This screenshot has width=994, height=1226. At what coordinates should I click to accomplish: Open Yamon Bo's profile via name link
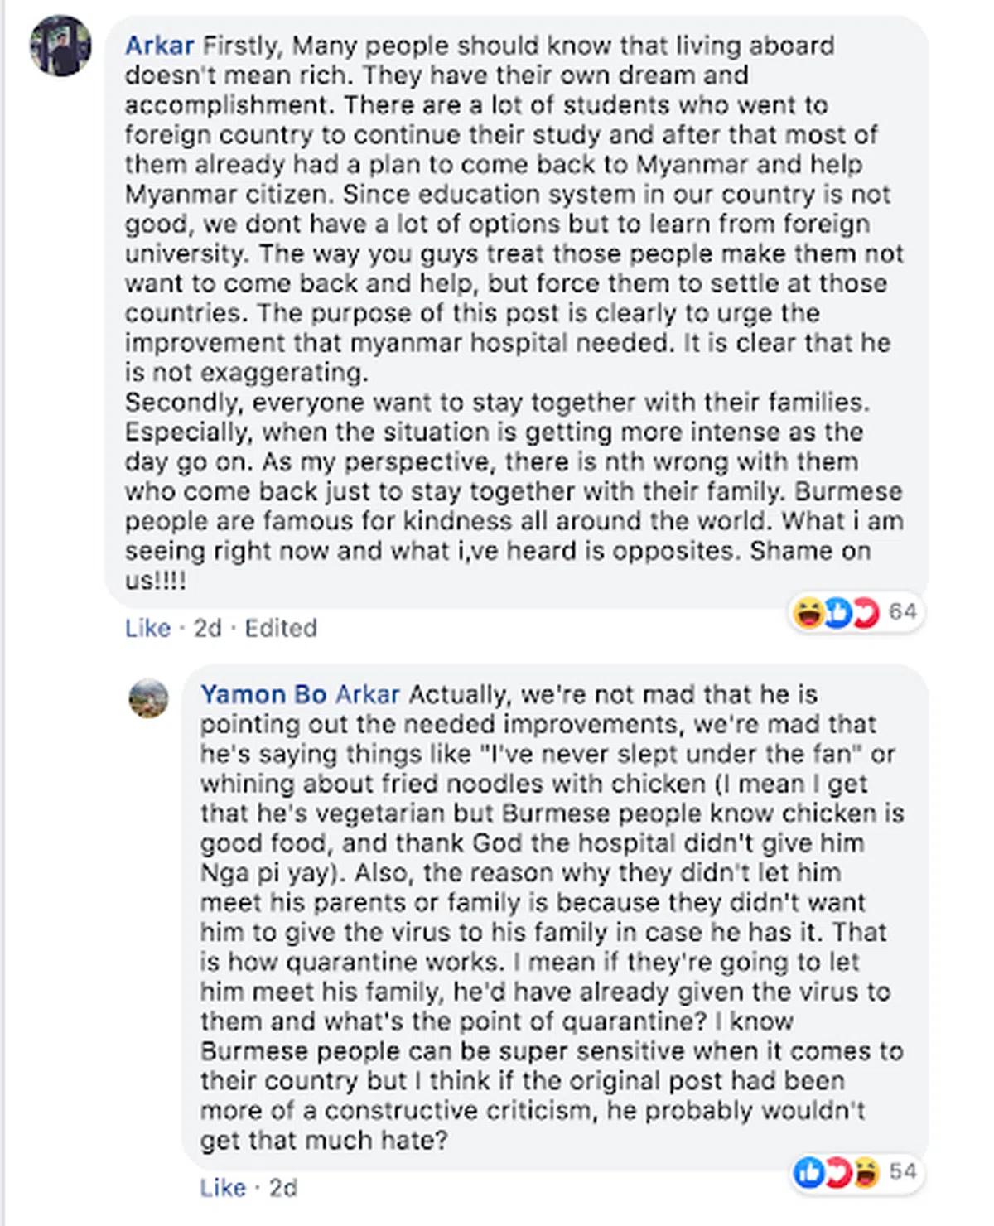point(263,694)
